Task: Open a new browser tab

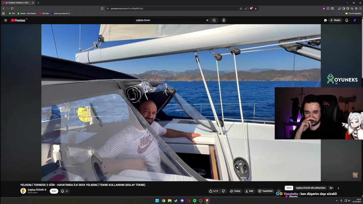Action: 38,3
